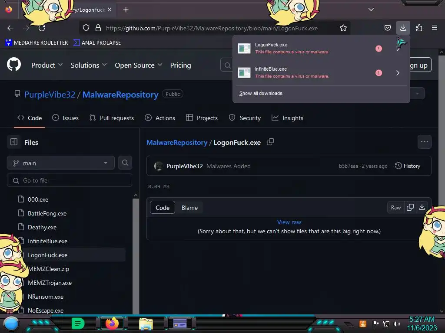Switch to the Security tab

(x=245, y=118)
